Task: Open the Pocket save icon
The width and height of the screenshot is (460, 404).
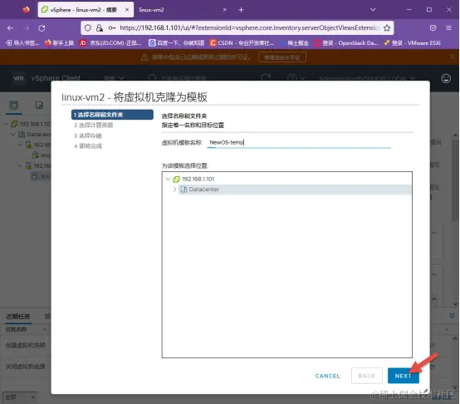Action: point(433,28)
